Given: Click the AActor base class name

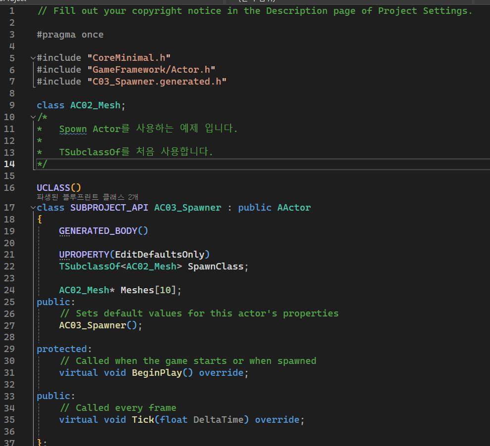Looking at the screenshot, I should 294,208.
